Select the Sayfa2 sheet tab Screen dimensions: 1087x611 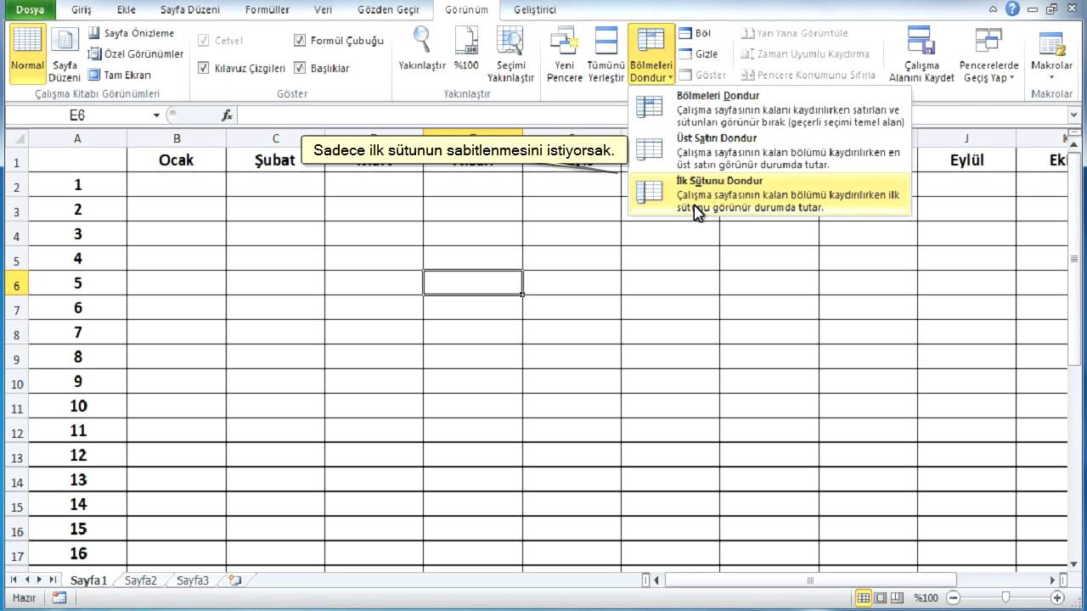point(141,580)
